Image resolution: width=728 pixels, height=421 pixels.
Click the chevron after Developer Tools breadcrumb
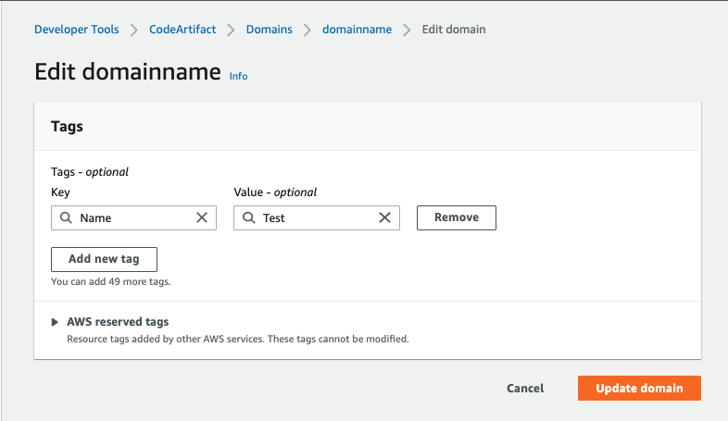click(x=134, y=30)
